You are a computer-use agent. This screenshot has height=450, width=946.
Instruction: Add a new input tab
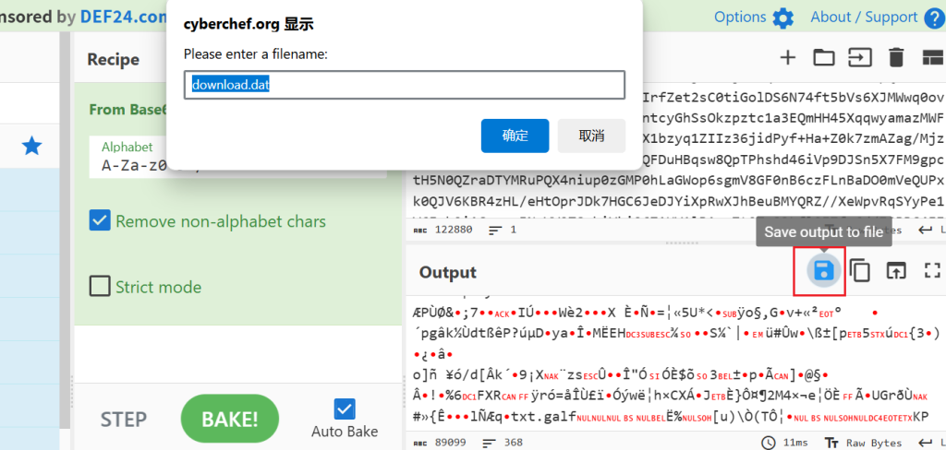(788, 58)
